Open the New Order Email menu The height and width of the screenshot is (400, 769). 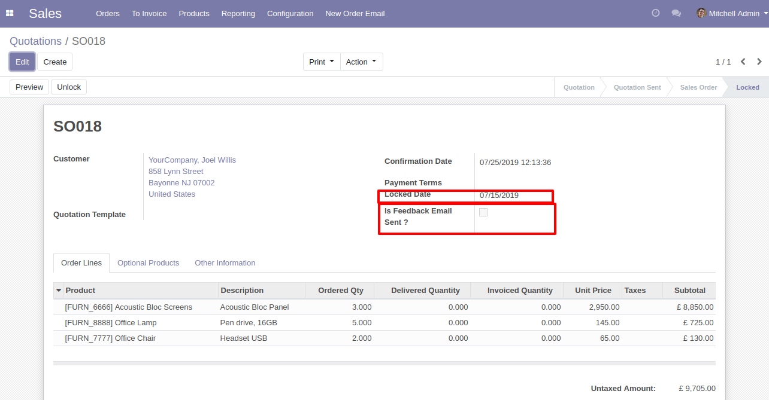pos(355,13)
